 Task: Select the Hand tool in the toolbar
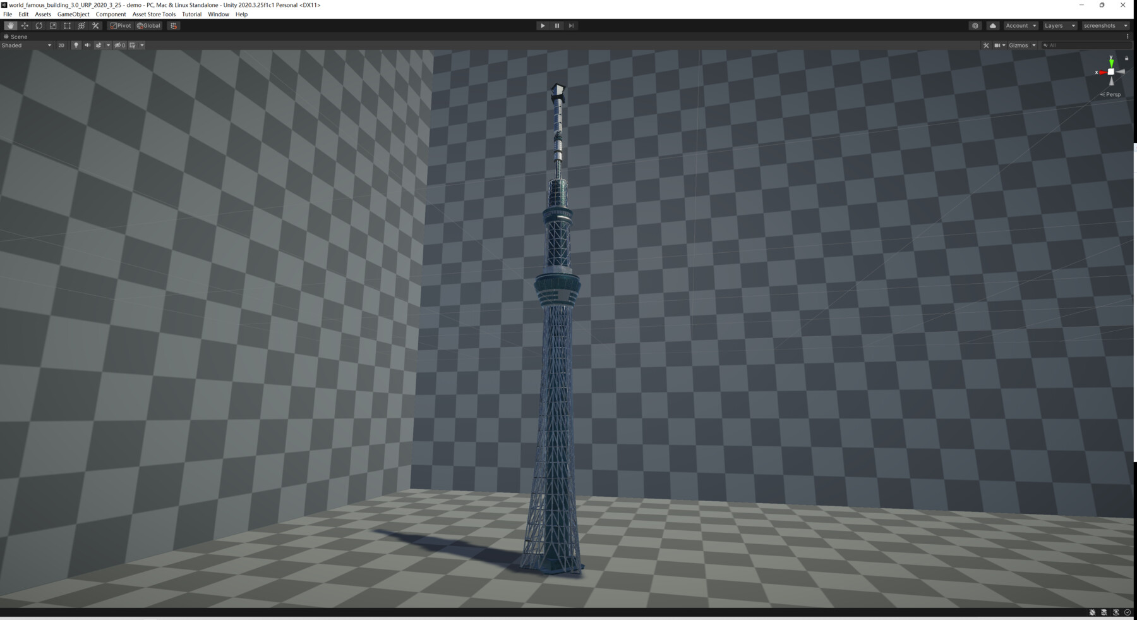coord(10,25)
